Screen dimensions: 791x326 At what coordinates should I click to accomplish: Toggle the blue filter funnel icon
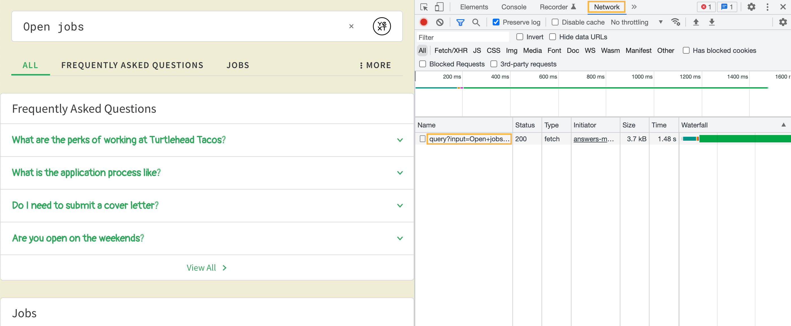460,22
